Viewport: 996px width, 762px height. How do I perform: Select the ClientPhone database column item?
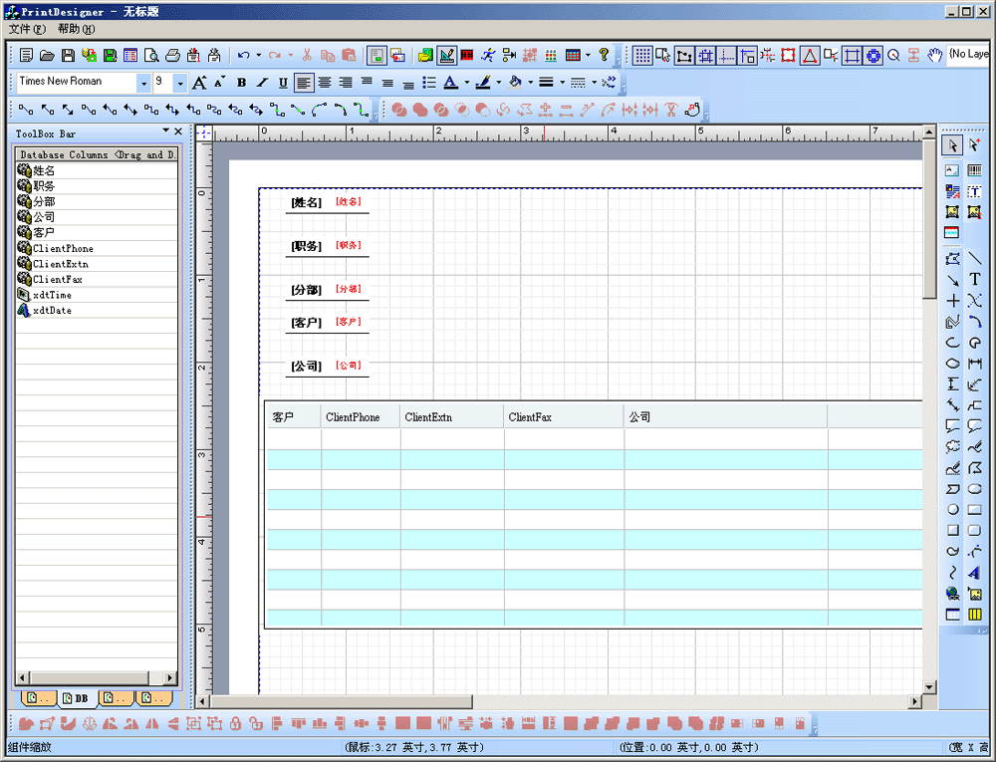tap(62, 248)
